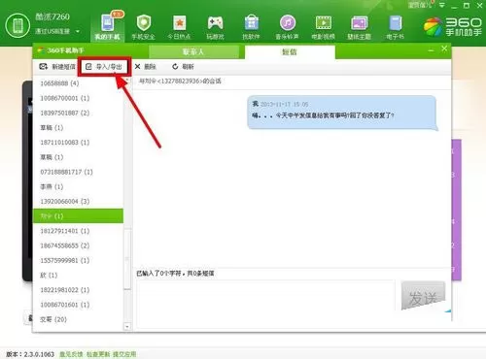Open 壁纸主题 wallpaper icon
486x359 pixels.
[359, 23]
